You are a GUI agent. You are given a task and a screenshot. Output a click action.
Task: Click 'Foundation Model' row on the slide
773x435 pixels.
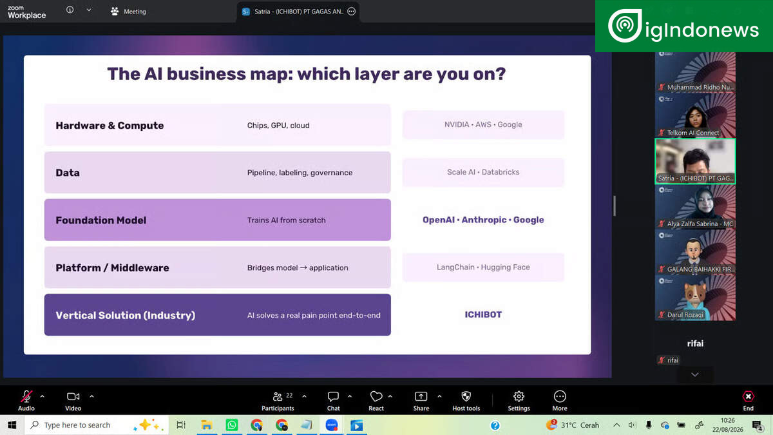217,220
